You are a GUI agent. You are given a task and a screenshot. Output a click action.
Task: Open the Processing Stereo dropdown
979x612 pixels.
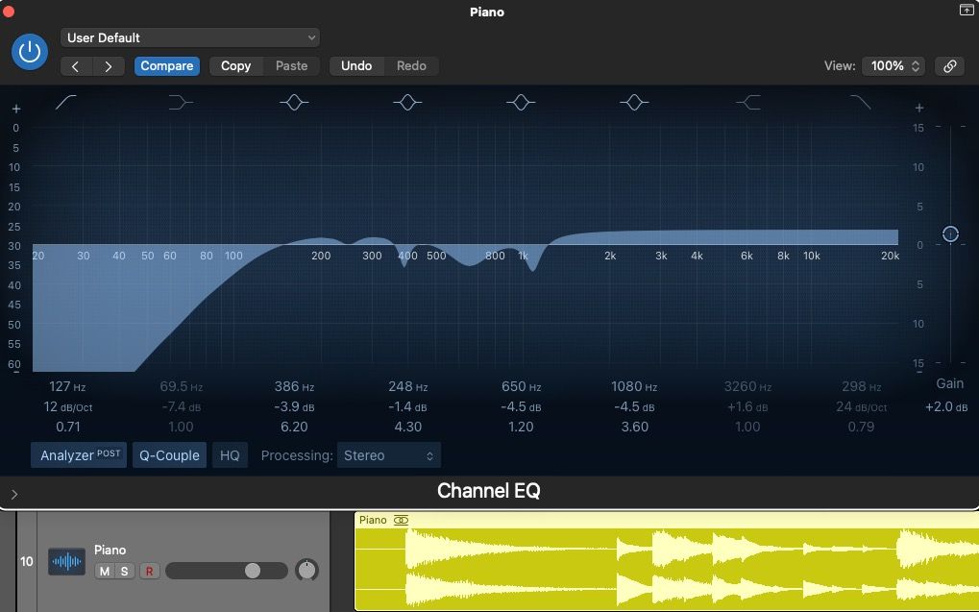[x=389, y=455]
